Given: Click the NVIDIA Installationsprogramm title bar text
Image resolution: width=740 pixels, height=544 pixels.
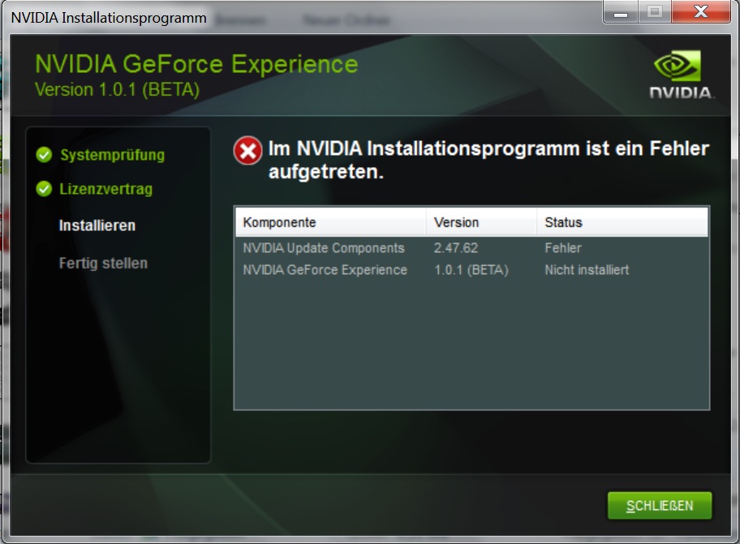Looking at the screenshot, I should click(109, 17).
